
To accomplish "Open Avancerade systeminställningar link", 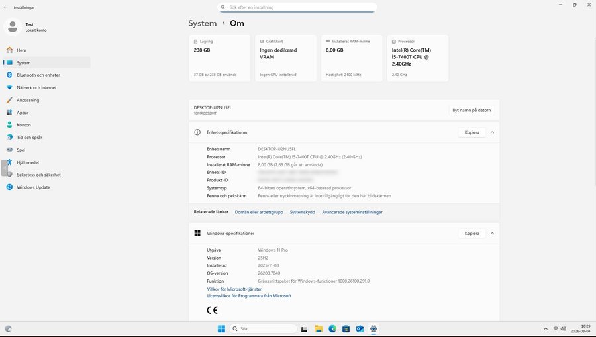I will [352, 212].
